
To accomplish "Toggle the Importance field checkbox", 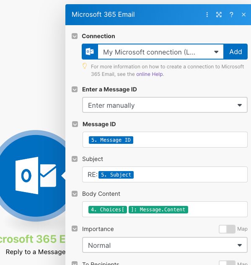I will [x=75, y=229].
